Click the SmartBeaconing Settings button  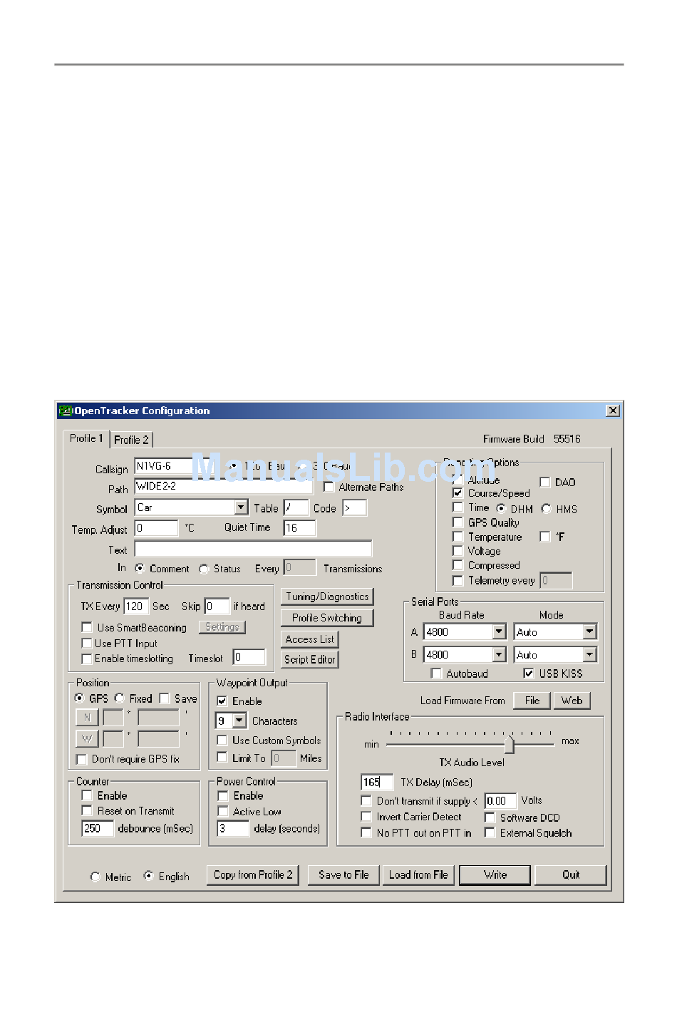(222, 627)
